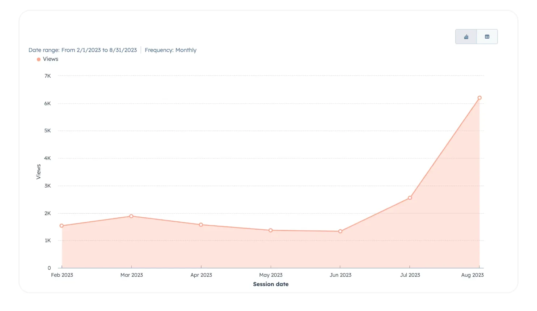Click the Aug 2023 data point
Image resolution: width=537 pixels, height=311 pixels.
[479, 97]
